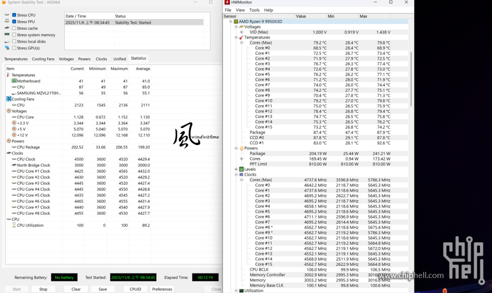
Task: Click the green Motherboard icon in statistics
Action: click(x=14, y=81)
